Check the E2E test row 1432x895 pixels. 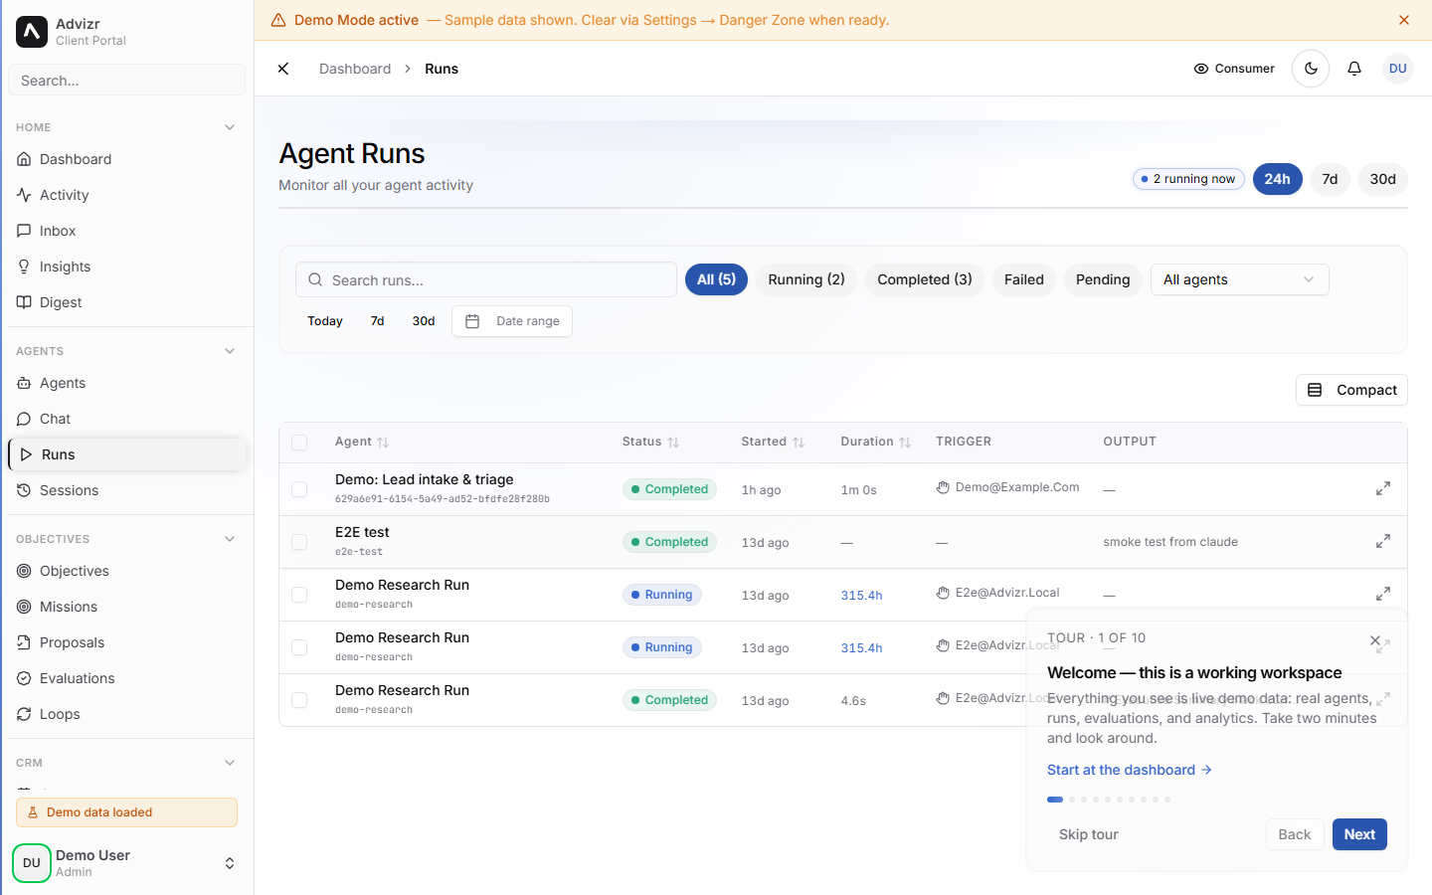point(299,542)
